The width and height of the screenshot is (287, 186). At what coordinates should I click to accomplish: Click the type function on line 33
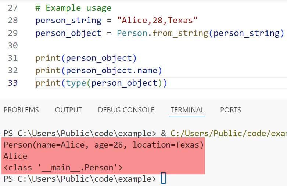pos(76,83)
